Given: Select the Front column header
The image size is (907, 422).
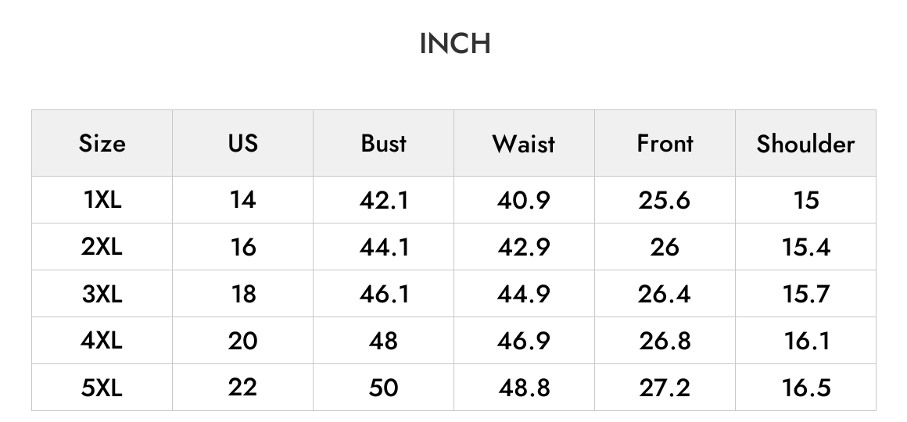Looking at the screenshot, I should 665,143.
